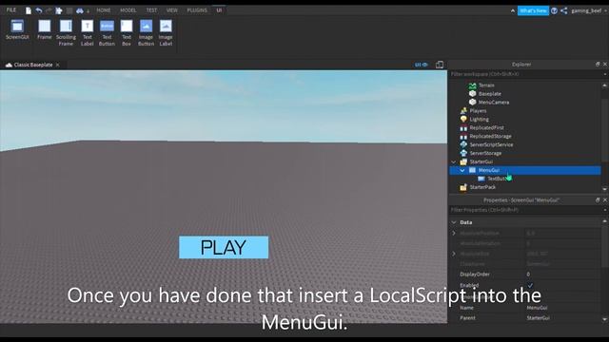Insert a Frame element

(x=45, y=29)
